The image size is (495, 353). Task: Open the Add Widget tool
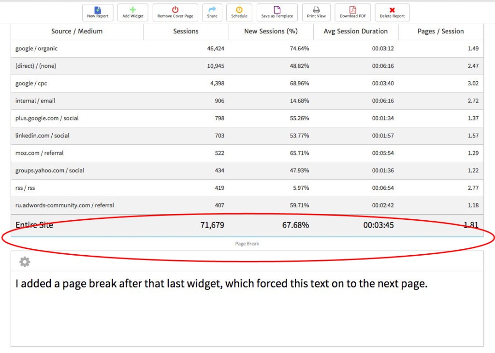pyautogui.click(x=132, y=12)
